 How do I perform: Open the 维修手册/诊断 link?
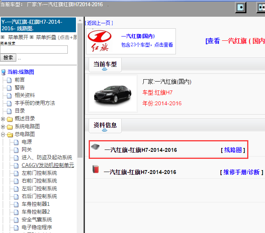[x=241, y=172]
